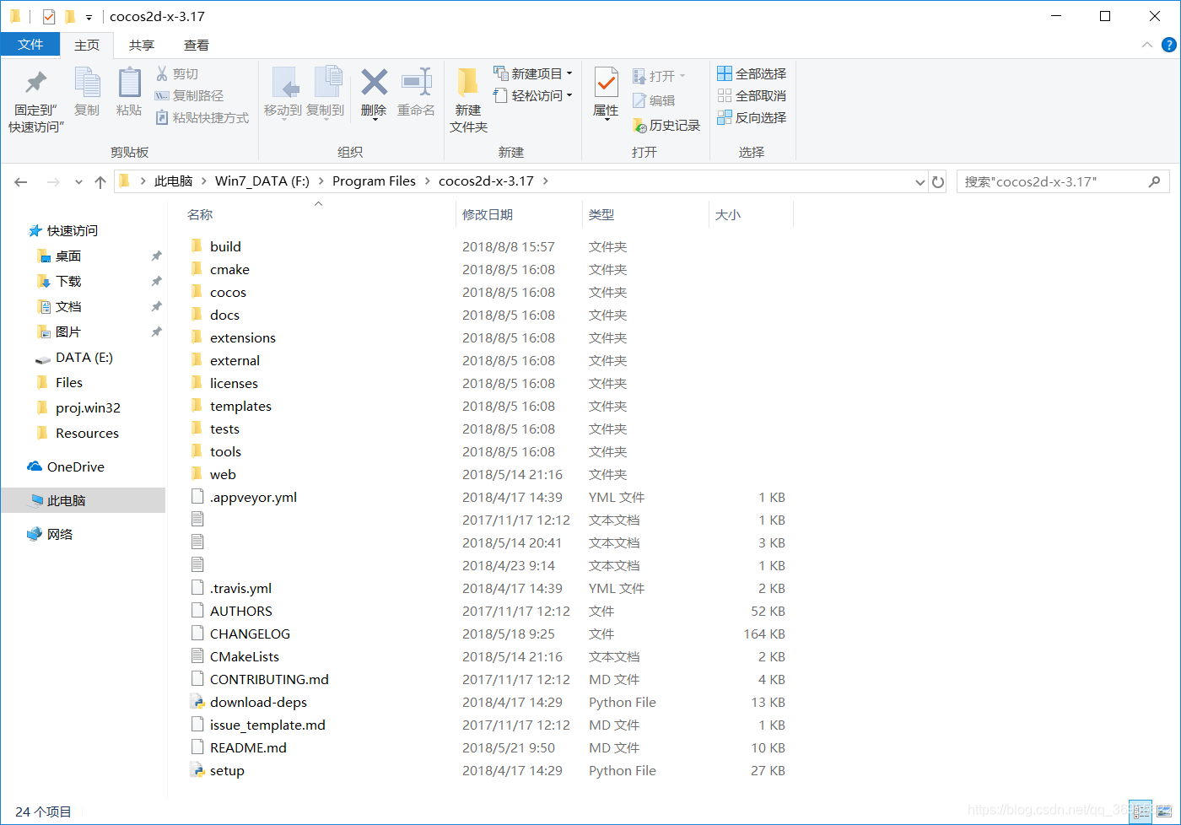Open the address bar history dropdown
The image size is (1181, 825).
(920, 181)
